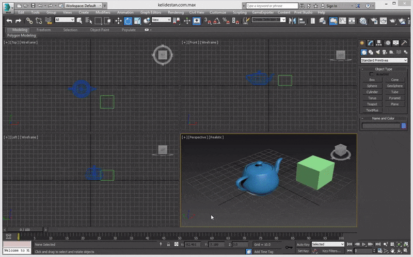Switch to the Motion command panel tab

pos(388,43)
